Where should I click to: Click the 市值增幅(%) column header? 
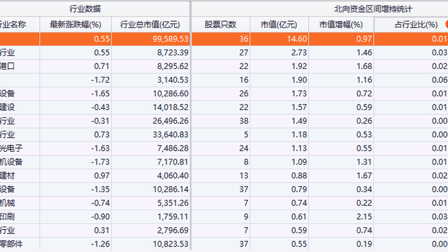click(x=341, y=24)
